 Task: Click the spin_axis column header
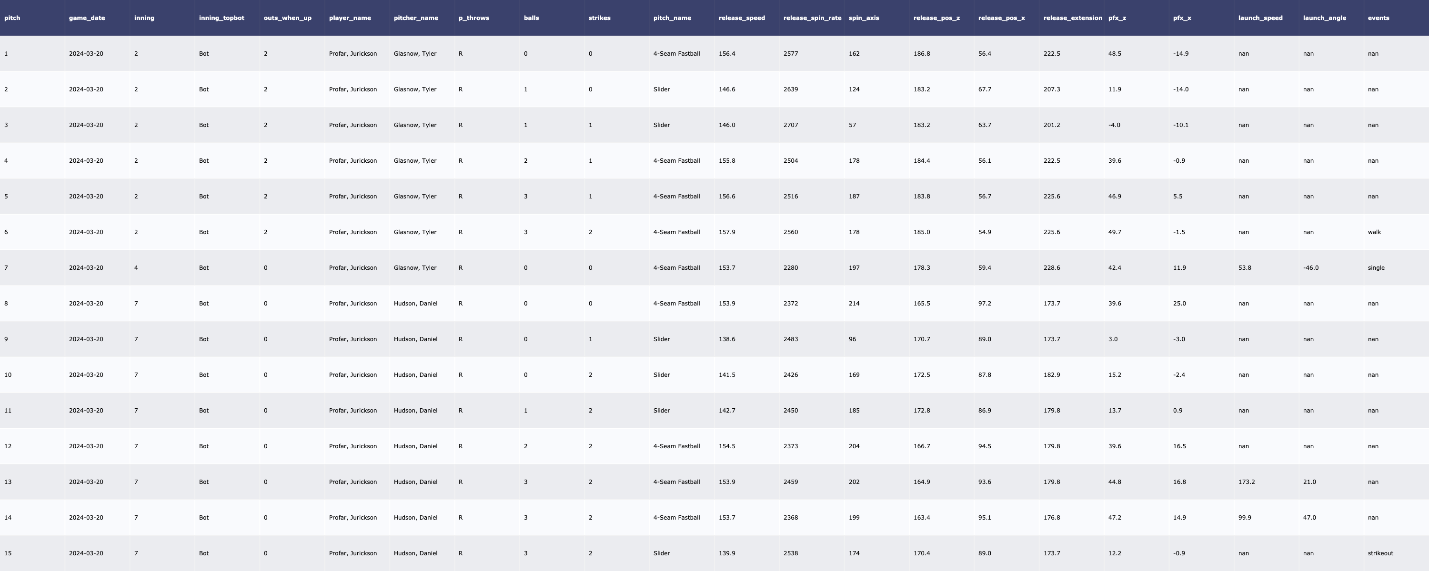coord(863,18)
